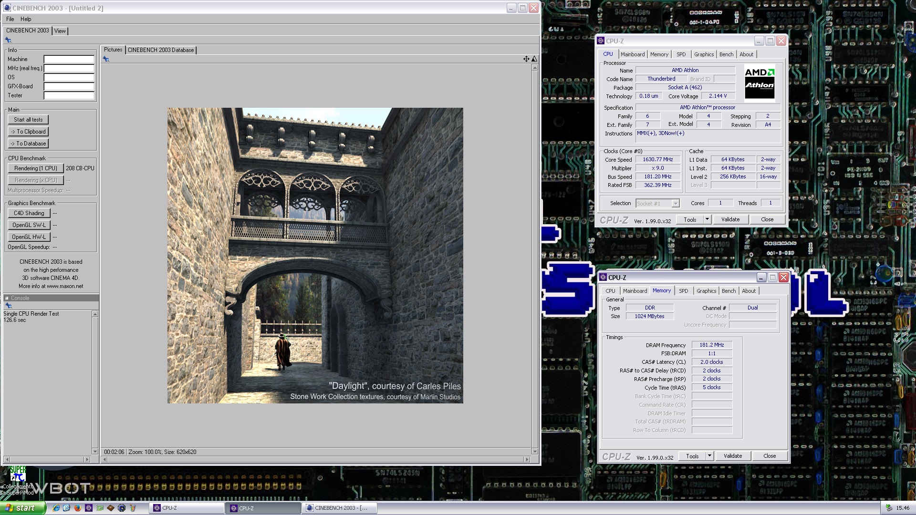Switch to CPU tab in lower CPU-Z
Viewport: 916px width, 515px height.
click(x=611, y=291)
